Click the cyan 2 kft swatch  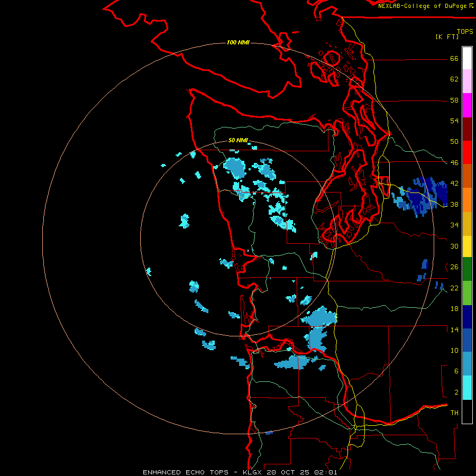(x=467, y=388)
